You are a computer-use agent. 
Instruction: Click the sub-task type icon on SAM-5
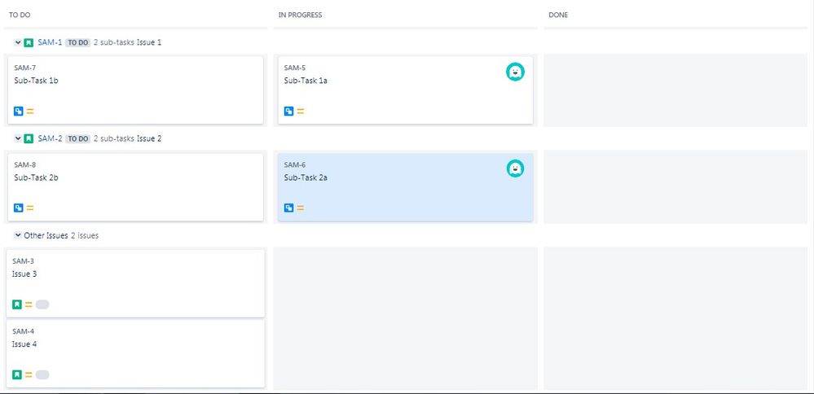tap(288, 111)
